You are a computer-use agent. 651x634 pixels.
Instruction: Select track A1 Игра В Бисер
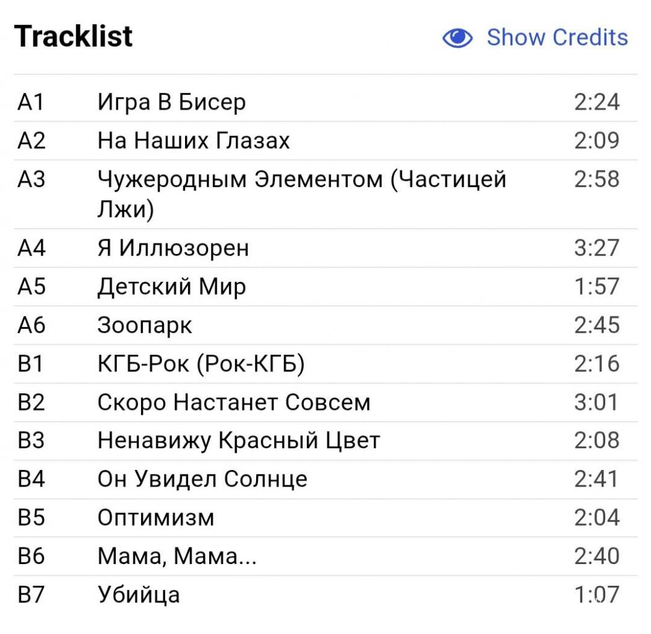(x=325, y=102)
